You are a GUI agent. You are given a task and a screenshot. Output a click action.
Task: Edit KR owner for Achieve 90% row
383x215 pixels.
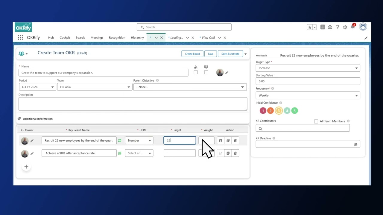click(32, 153)
